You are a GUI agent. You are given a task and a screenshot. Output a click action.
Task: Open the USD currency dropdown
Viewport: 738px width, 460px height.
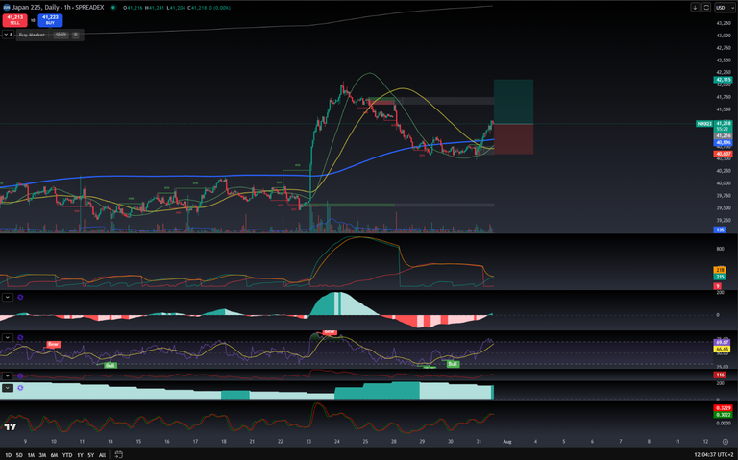click(x=721, y=7)
